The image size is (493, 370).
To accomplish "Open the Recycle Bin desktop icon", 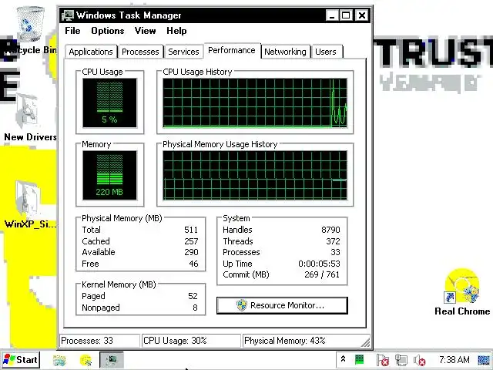I will (x=31, y=25).
